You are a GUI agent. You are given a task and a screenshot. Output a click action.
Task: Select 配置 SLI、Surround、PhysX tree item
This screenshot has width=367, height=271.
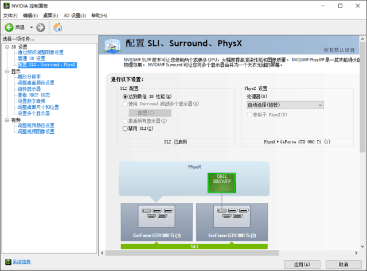[47, 65]
